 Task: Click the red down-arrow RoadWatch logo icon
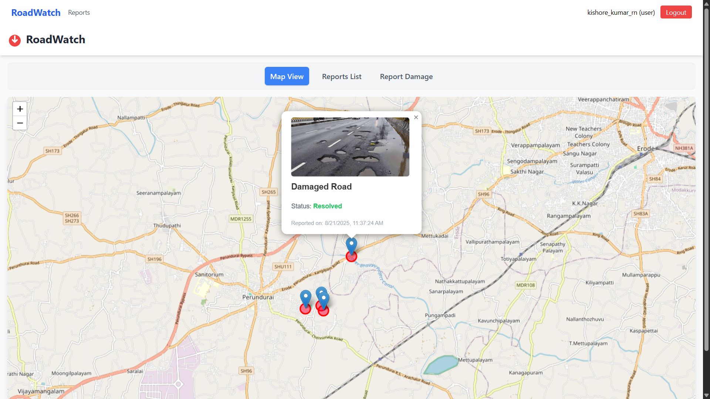[15, 40]
